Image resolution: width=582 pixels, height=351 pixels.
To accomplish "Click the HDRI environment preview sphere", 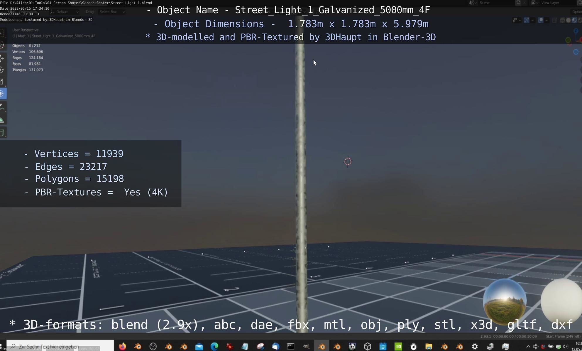I will [505, 301].
